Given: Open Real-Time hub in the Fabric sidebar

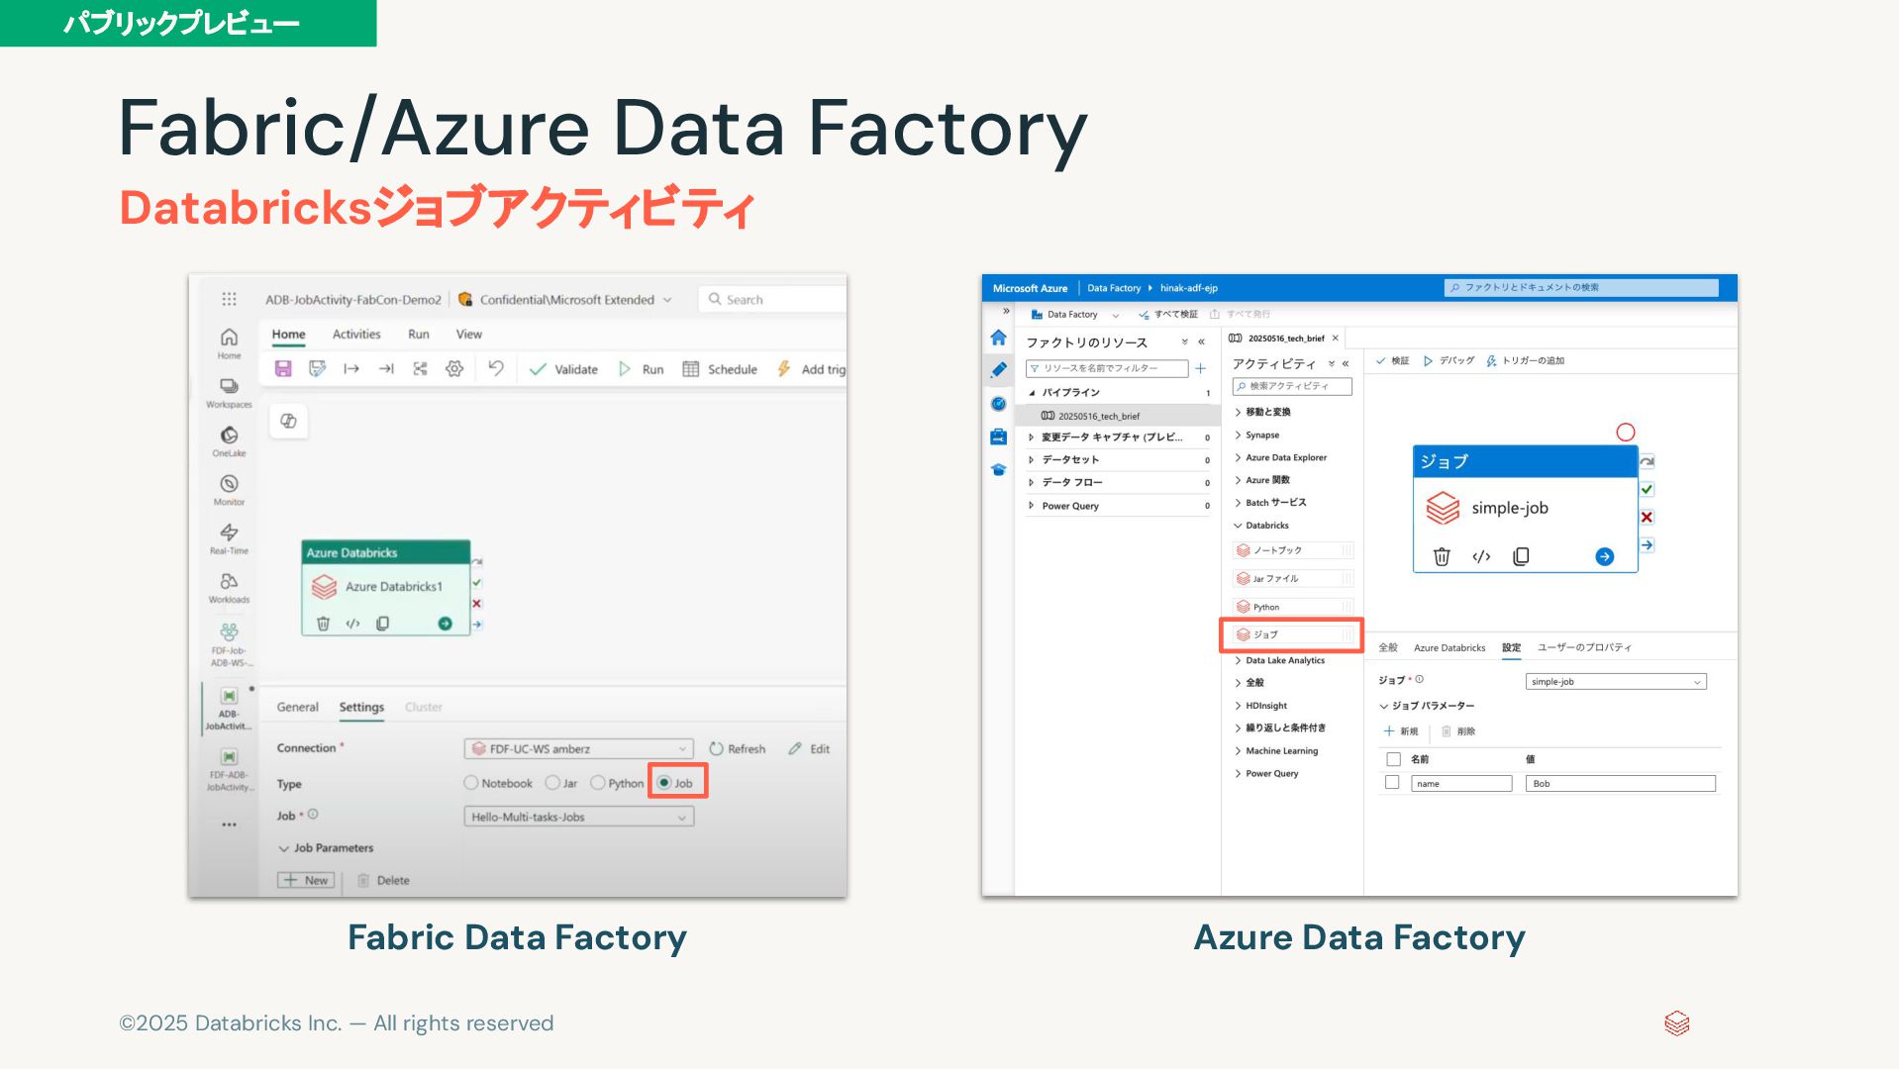Looking at the screenshot, I should click(x=229, y=537).
